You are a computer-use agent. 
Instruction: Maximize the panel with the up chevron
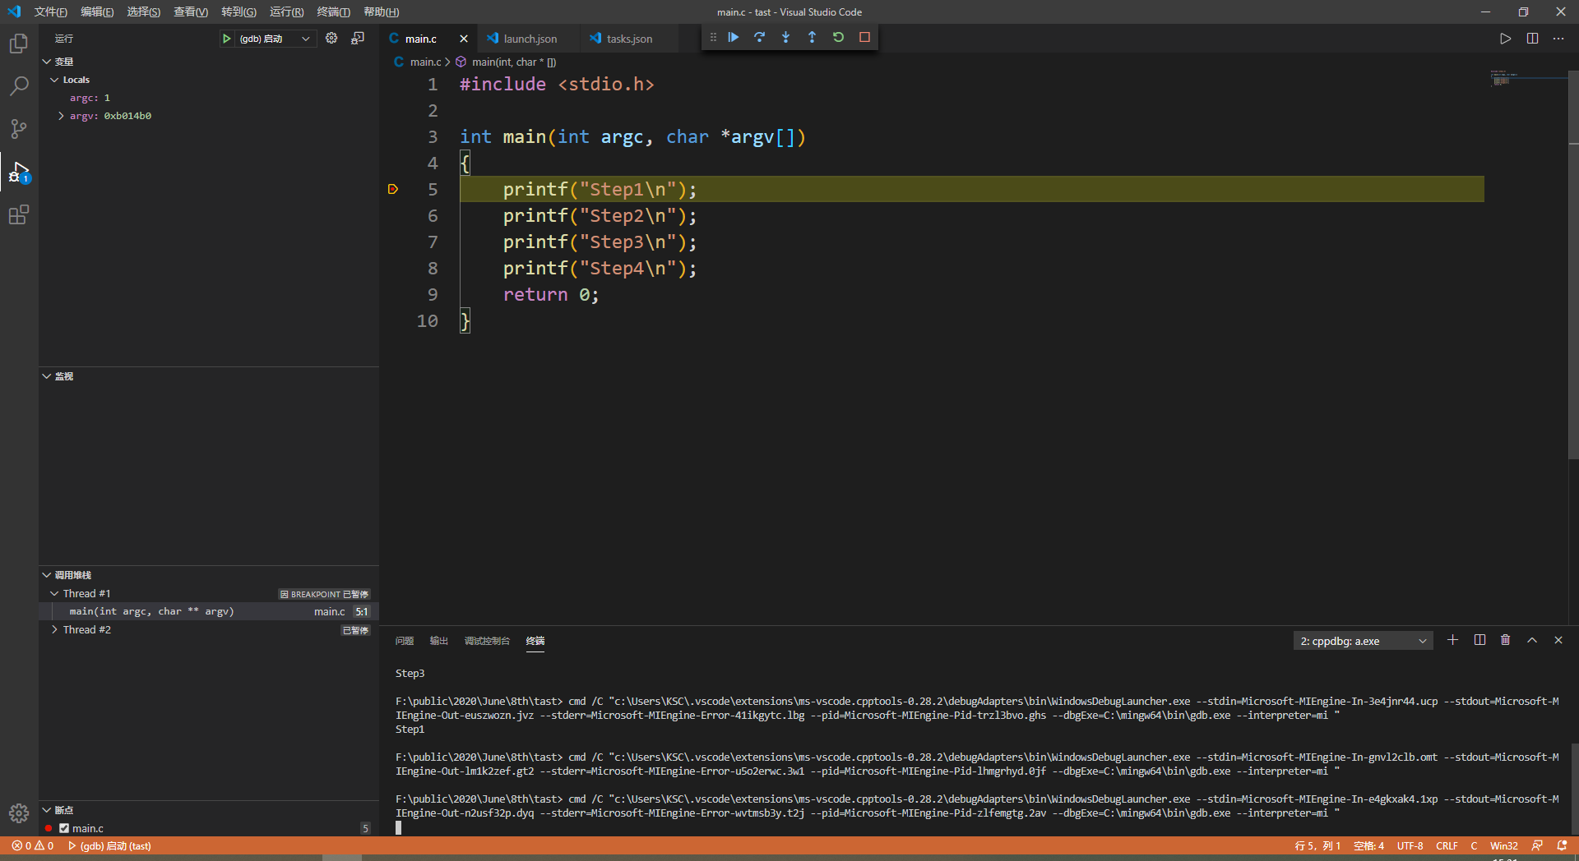[1532, 640]
